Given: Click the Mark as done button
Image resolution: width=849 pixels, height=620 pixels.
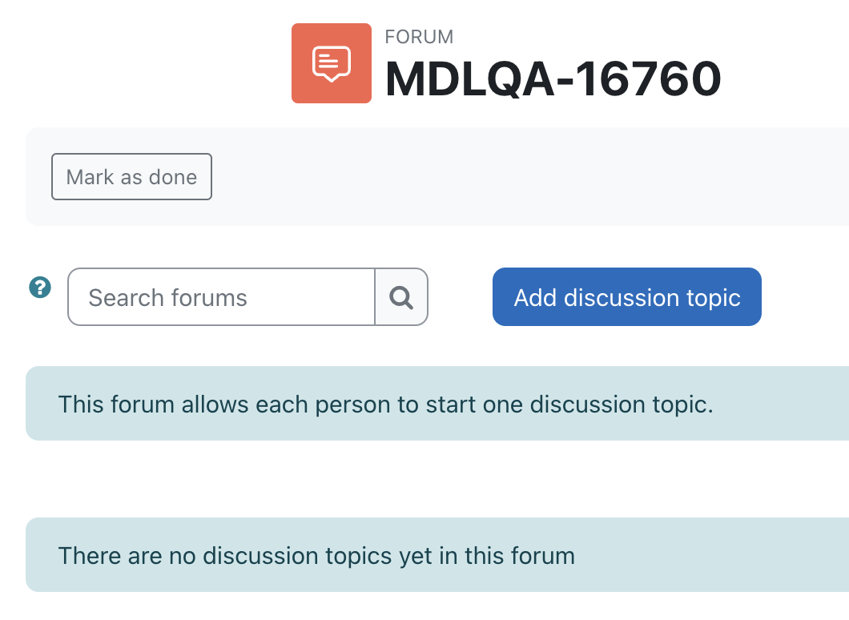Looking at the screenshot, I should click(131, 176).
